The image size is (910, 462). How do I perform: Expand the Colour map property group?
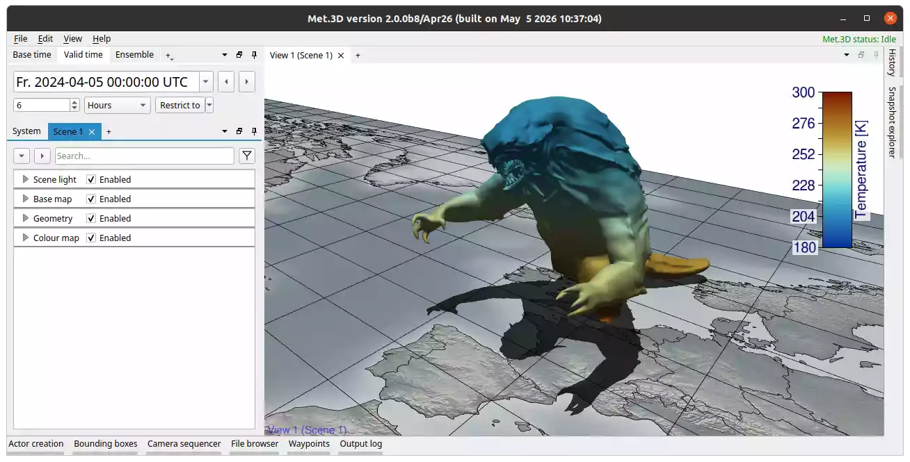click(x=26, y=238)
